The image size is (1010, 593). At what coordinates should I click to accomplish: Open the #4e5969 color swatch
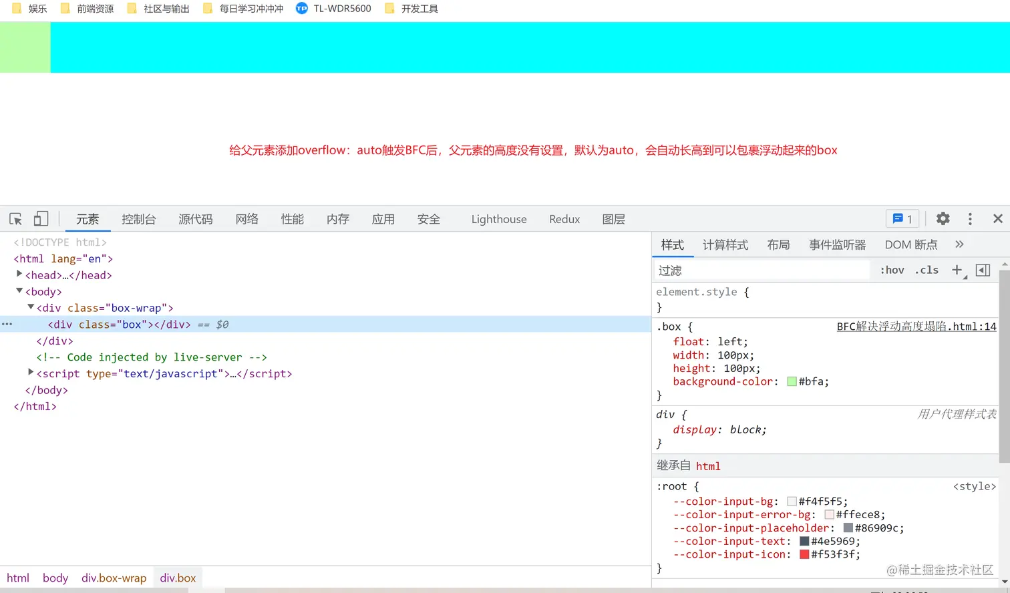point(804,542)
